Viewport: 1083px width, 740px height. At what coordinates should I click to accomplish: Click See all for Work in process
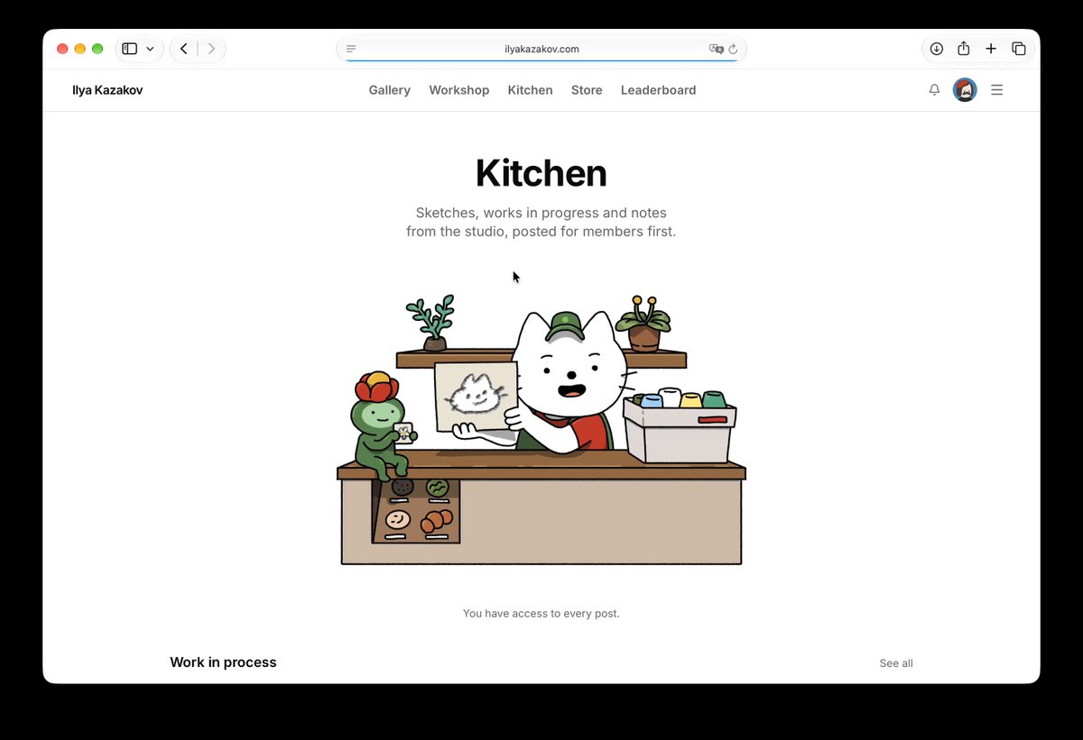(x=896, y=663)
